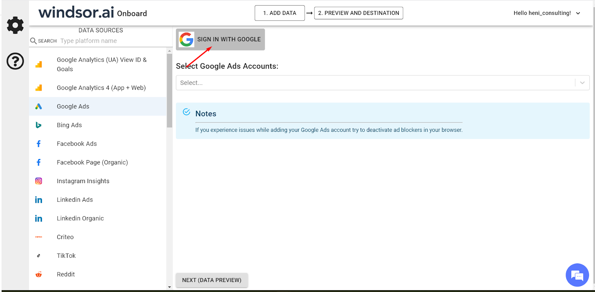Click the data sources scrollbar thumb

(170, 91)
